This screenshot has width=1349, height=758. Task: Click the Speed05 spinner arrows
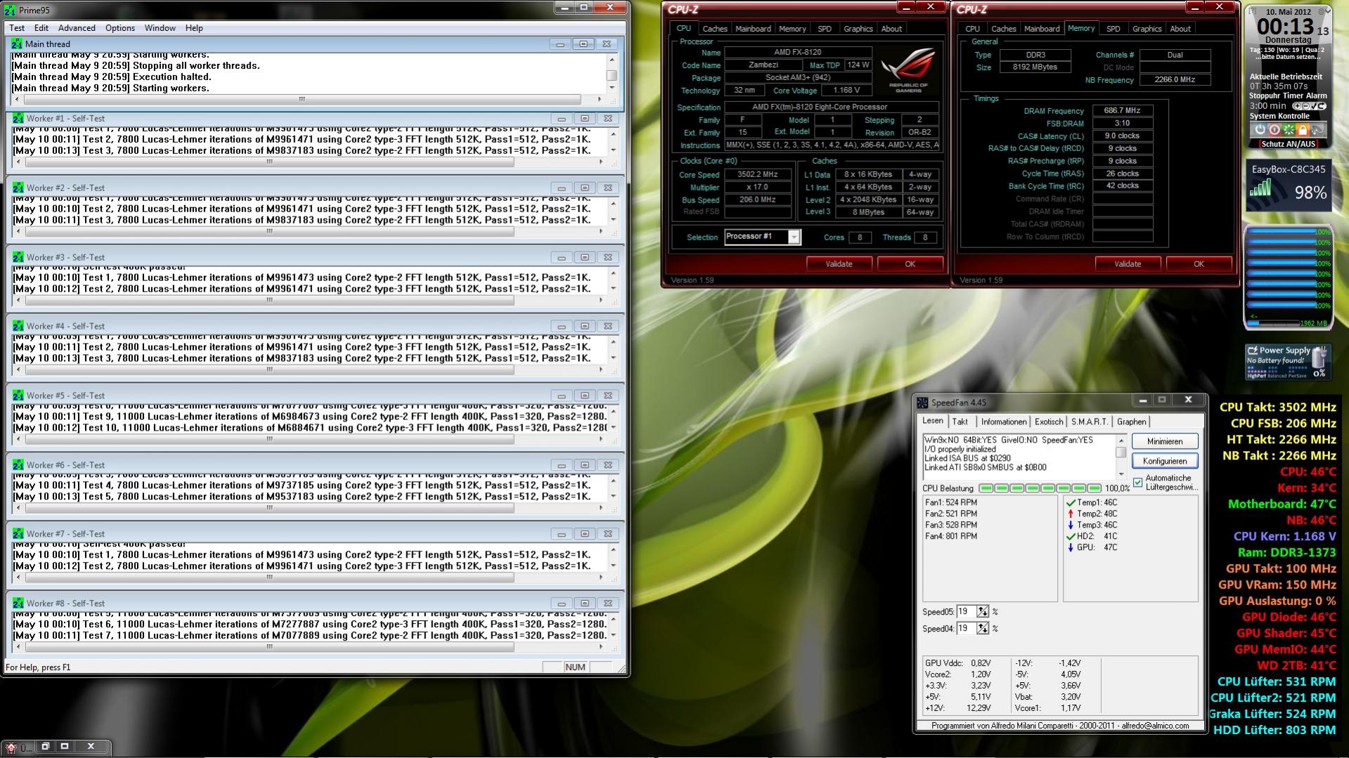pyautogui.click(x=983, y=612)
